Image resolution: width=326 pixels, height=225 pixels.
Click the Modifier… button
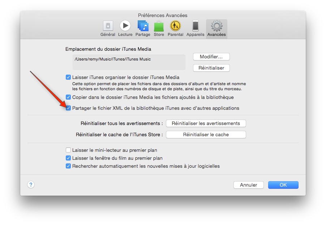(211, 57)
